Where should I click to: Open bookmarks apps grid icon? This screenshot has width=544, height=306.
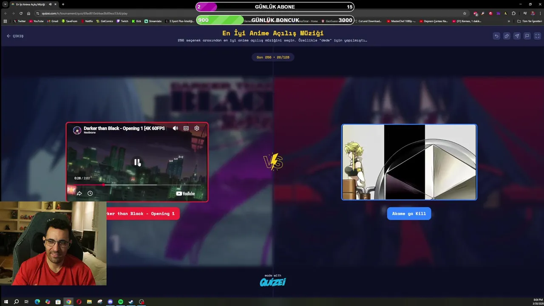(6, 21)
